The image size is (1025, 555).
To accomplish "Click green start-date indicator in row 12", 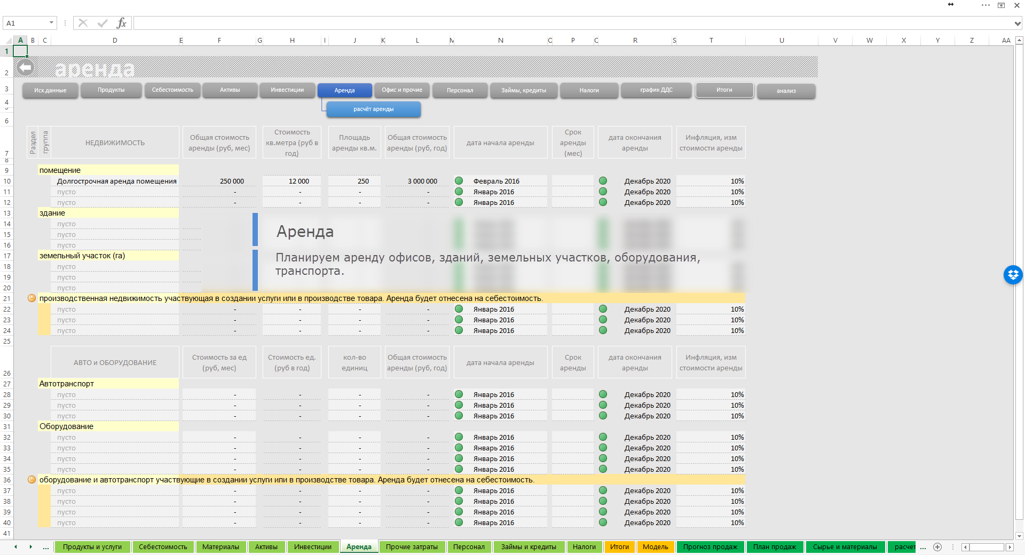I will tap(459, 202).
